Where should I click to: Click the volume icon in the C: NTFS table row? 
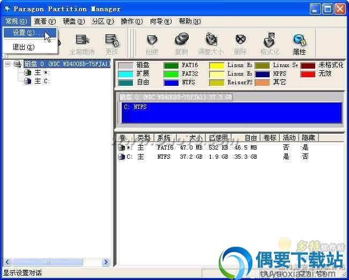click(122, 157)
